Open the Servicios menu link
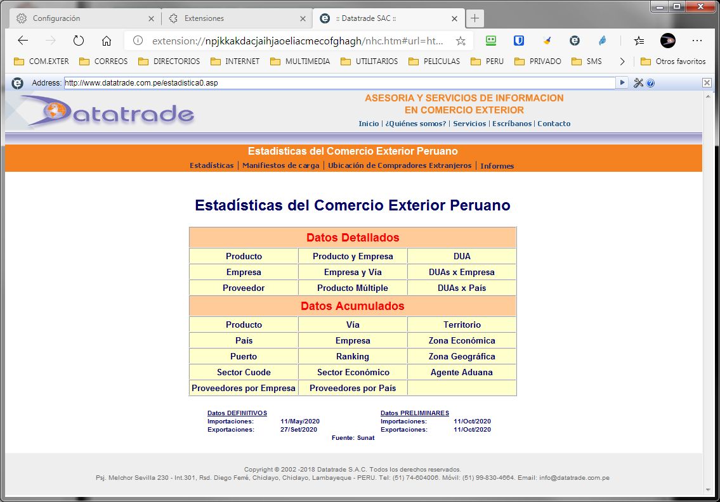 pyautogui.click(x=469, y=124)
